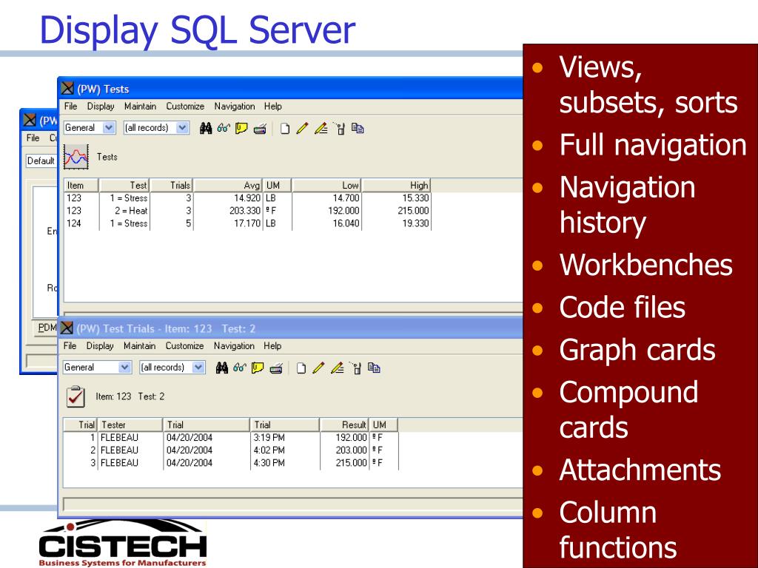Open the Customize menu in Tests window
Image resolution: width=758 pixels, height=568 pixels.
point(185,106)
